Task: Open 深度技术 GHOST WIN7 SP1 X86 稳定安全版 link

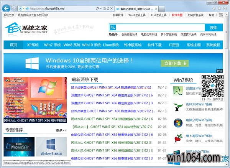Action: [112, 103]
